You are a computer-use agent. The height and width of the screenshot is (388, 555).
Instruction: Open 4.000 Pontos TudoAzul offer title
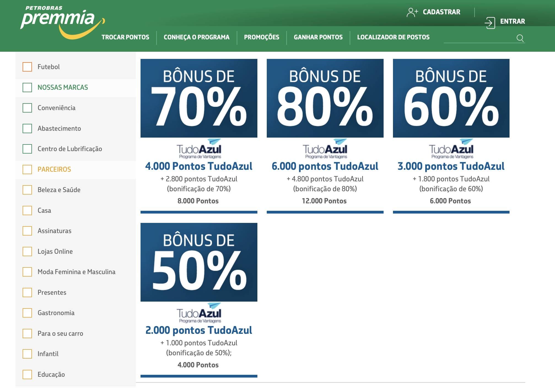pyautogui.click(x=199, y=166)
